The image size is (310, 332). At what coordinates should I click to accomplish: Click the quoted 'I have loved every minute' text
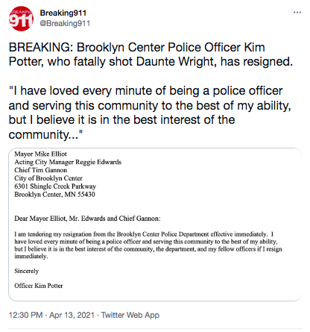tap(150, 113)
